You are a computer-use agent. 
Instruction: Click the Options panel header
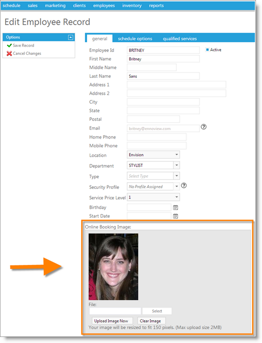(38, 37)
